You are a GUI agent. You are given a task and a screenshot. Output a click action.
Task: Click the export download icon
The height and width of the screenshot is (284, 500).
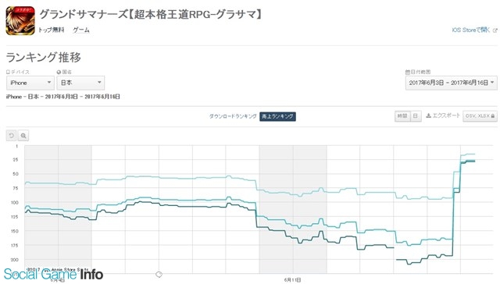[x=429, y=115]
